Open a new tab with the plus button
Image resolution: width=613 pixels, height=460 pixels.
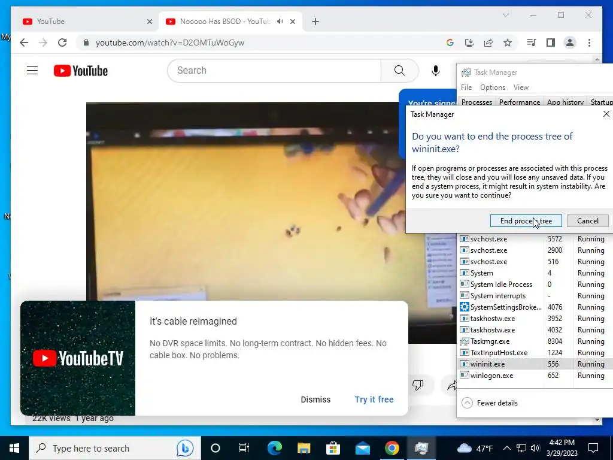315,22
